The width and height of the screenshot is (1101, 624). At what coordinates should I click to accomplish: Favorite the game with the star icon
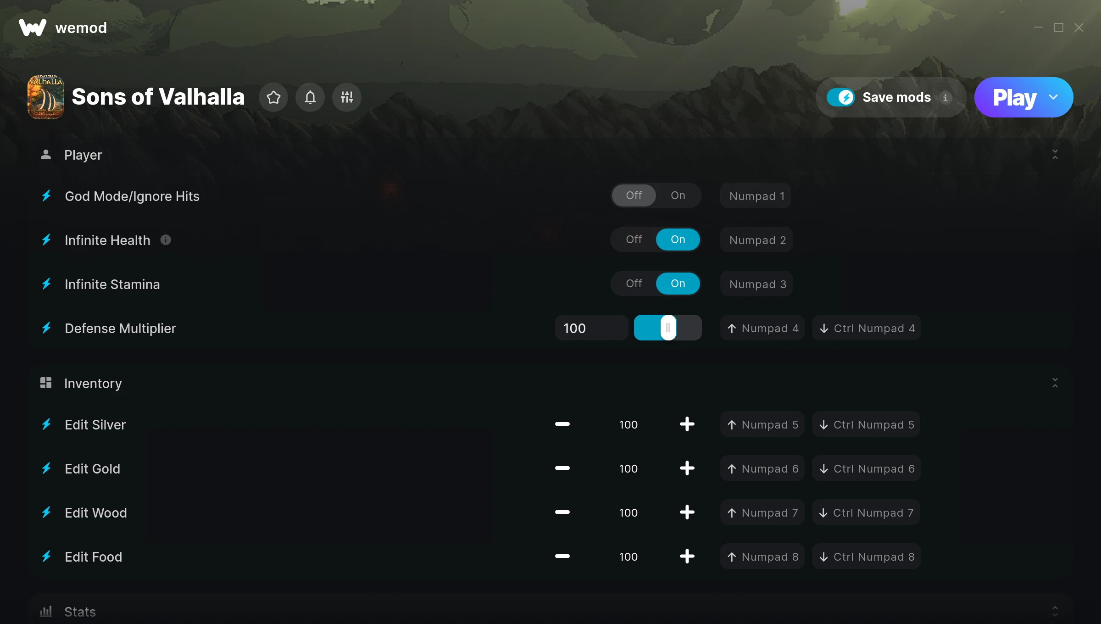point(273,97)
